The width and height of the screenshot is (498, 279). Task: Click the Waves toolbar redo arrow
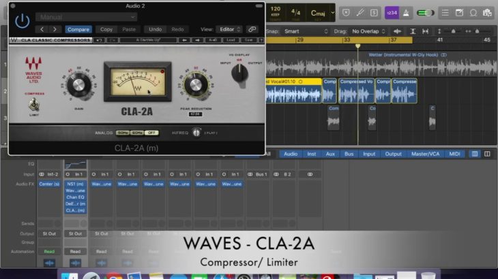tap(113, 40)
